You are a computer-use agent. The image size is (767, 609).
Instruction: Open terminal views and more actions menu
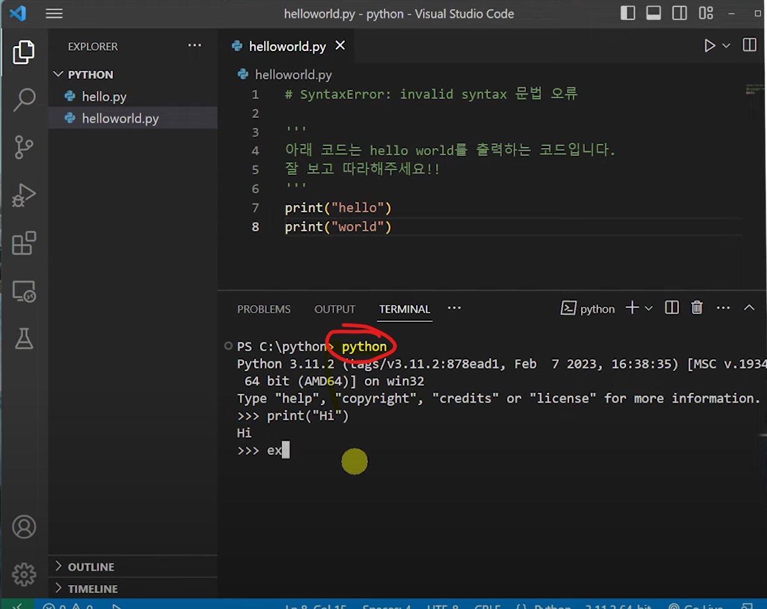coord(723,308)
